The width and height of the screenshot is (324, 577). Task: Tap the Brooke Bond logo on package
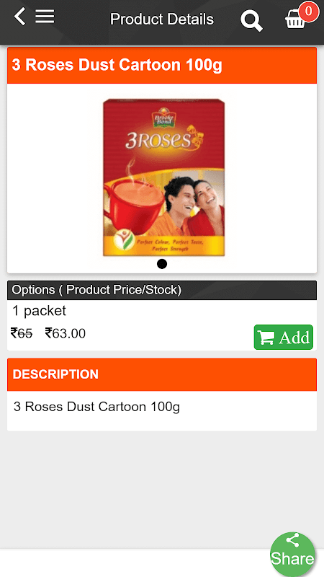click(x=164, y=118)
